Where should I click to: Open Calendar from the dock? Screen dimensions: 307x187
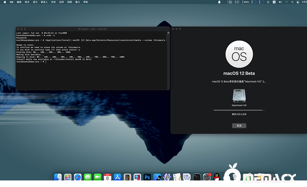pos(108,177)
